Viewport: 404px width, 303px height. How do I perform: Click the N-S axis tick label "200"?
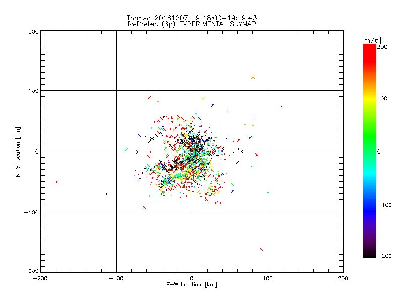coord(33,32)
